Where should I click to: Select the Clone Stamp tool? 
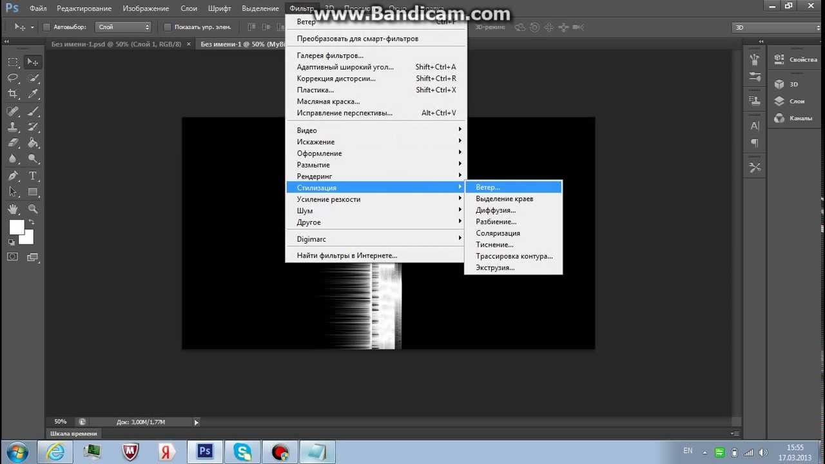tap(13, 127)
